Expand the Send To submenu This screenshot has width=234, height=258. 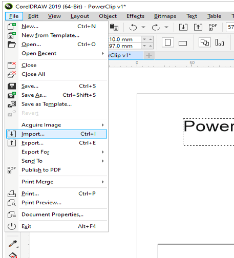coord(103,161)
